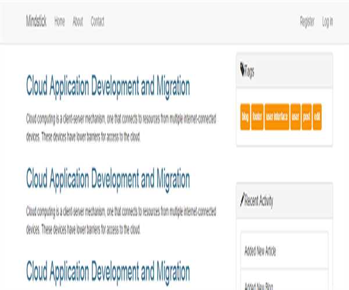Choose the orange "user" tag

[295, 117]
